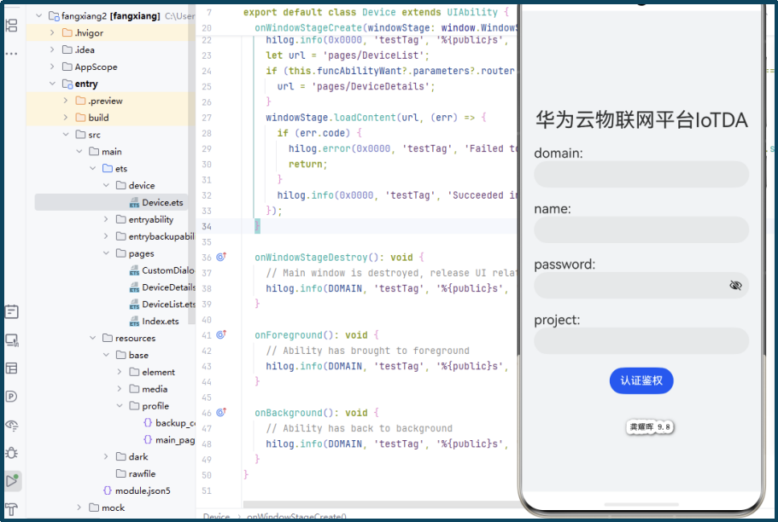
Task: Open the Profiler P icon in sidebar
Action: point(11,396)
